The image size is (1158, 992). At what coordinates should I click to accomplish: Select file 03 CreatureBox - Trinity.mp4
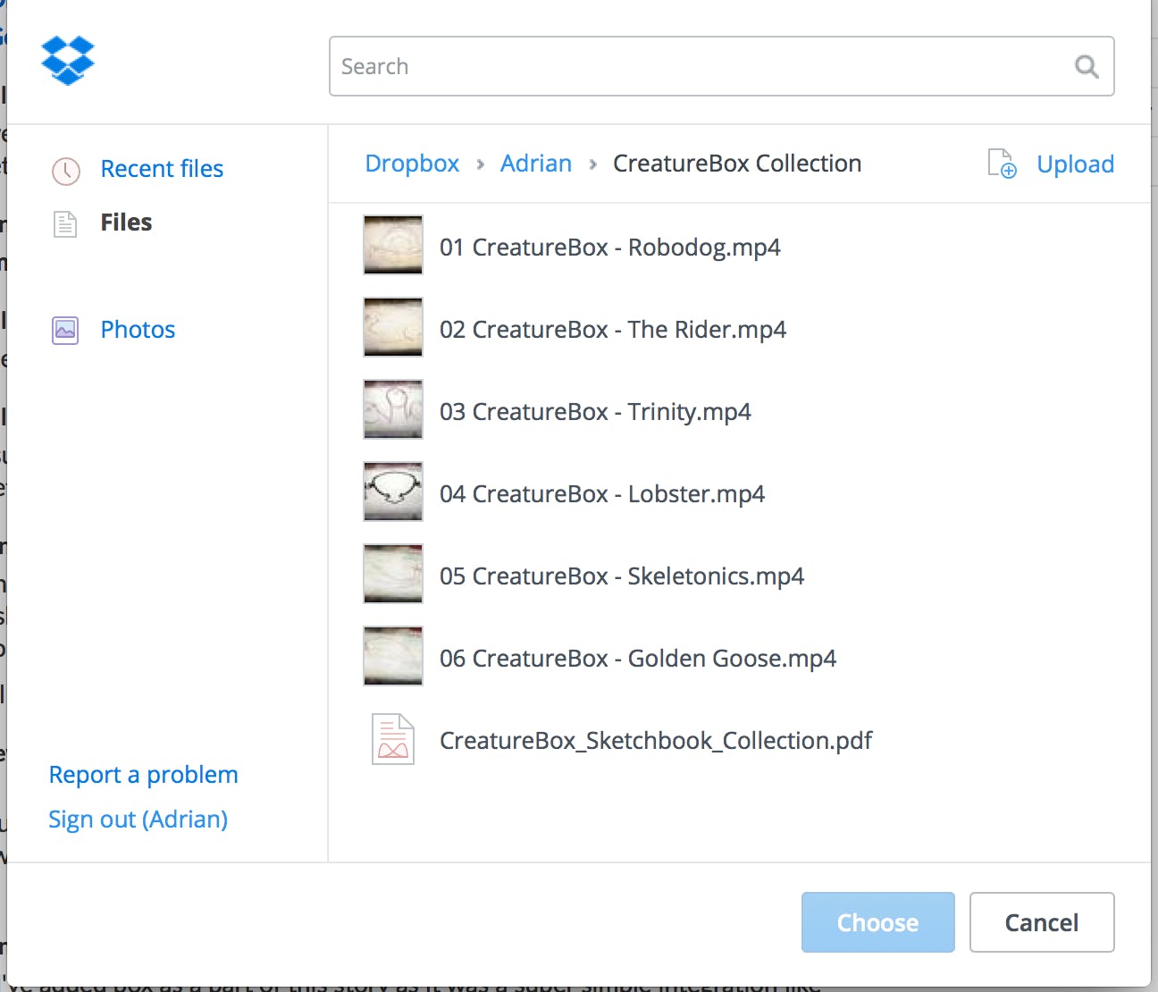click(x=595, y=412)
